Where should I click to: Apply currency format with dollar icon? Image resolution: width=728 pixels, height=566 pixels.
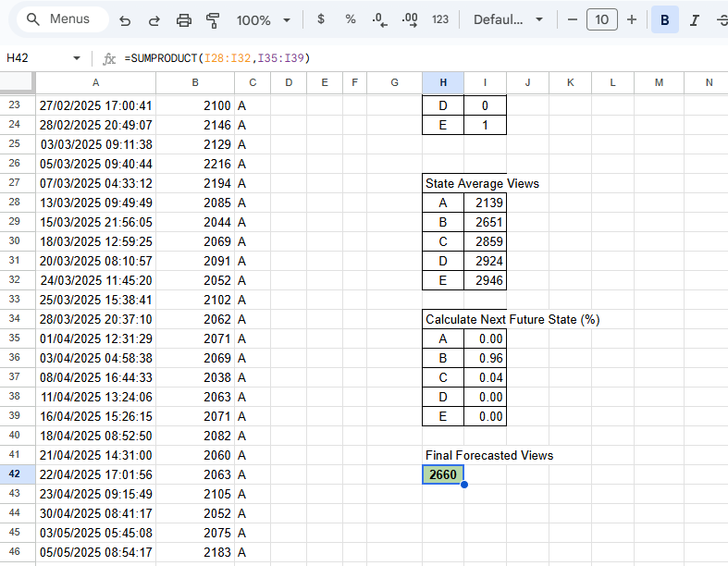[x=321, y=19]
